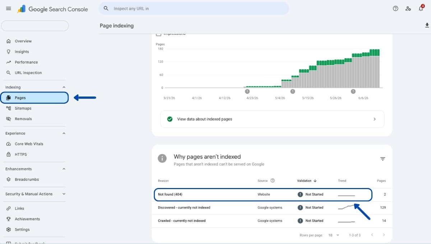The width and height of the screenshot is (431, 244).
Task: Toggle the Impressions checkbox
Action: point(158,34)
